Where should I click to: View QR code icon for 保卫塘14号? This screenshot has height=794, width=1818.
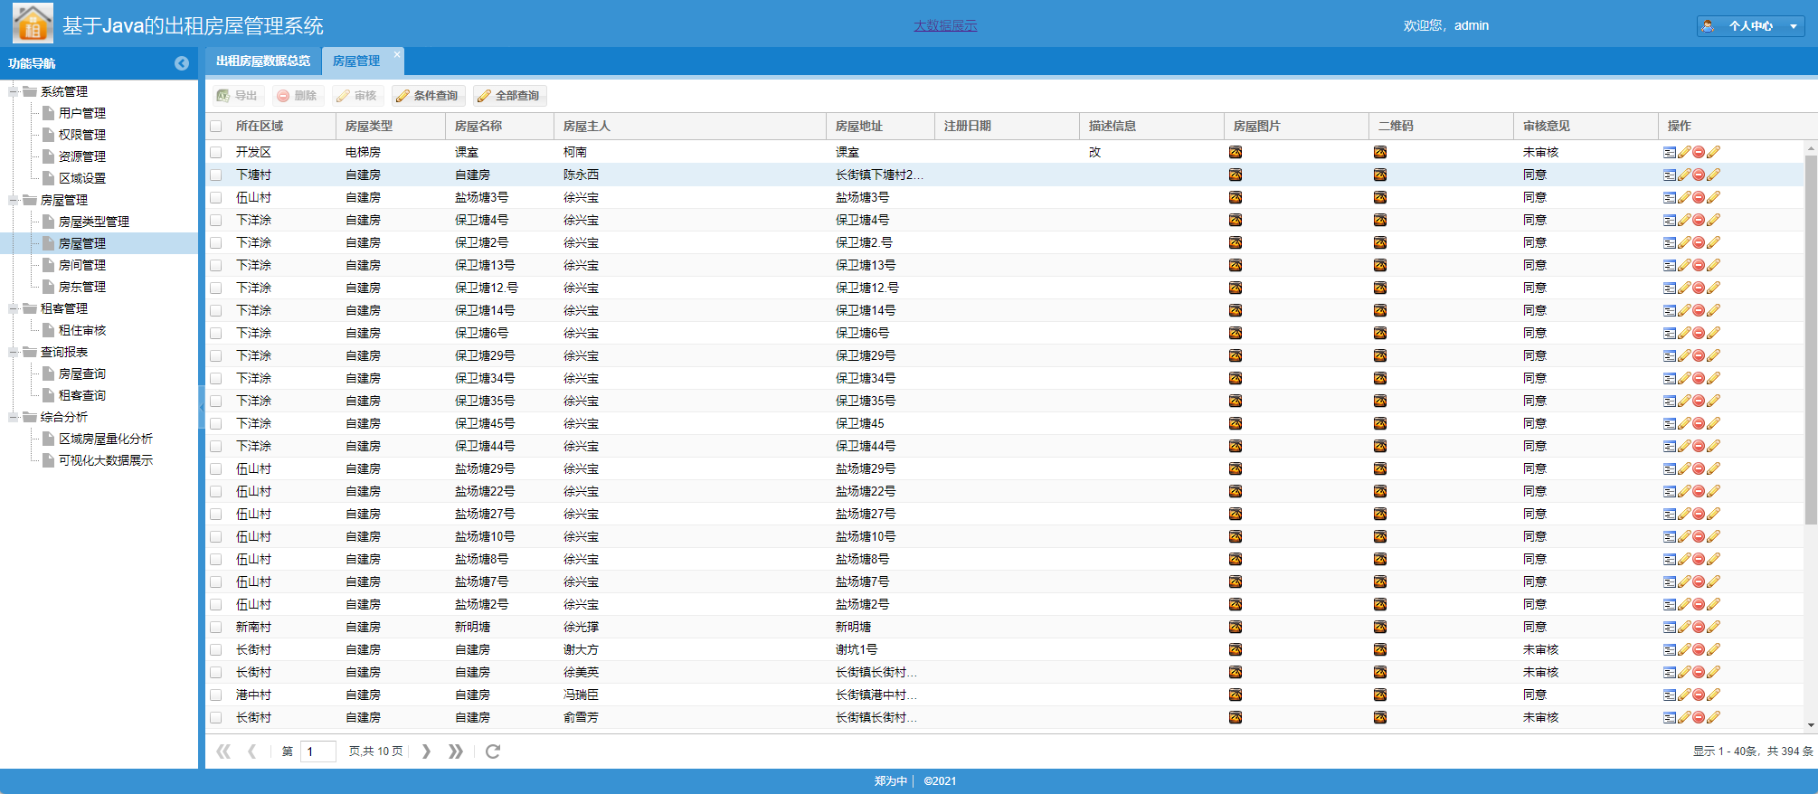click(x=1380, y=310)
